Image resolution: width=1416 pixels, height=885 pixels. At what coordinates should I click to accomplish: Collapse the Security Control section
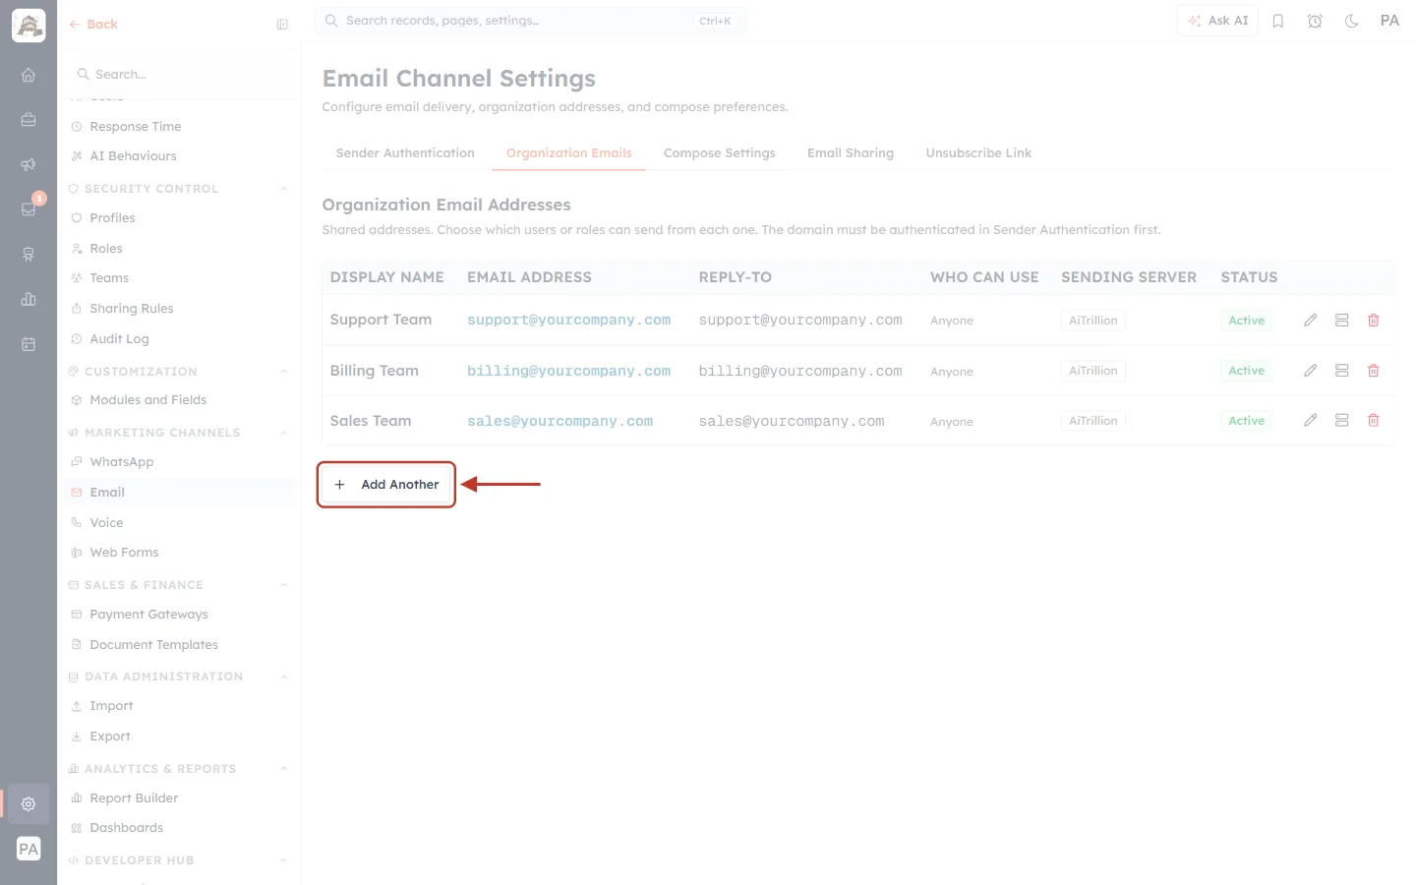click(284, 189)
